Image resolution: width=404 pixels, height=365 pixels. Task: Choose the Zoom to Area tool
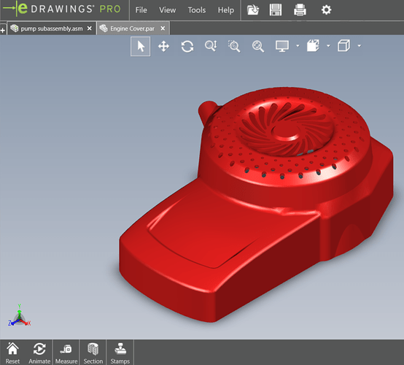pyautogui.click(x=234, y=47)
